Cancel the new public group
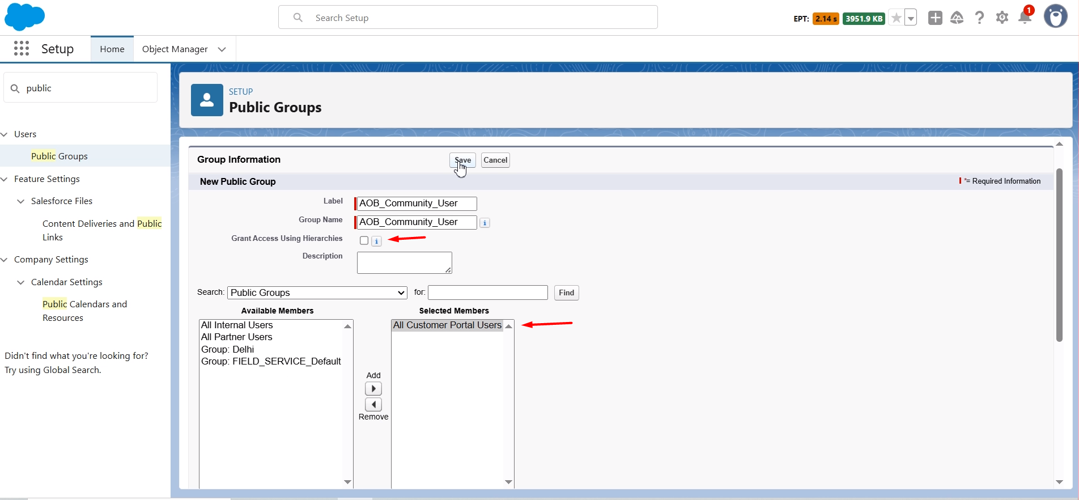Viewport: 1079px width, 500px height. 495,160
